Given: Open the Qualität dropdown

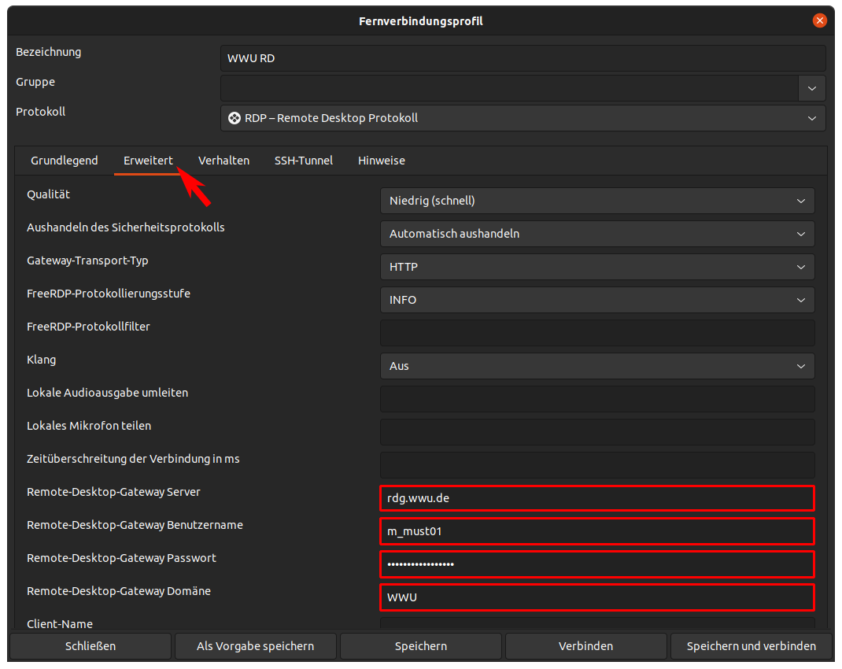Looking at the screenshot, I should pos(596,201).
